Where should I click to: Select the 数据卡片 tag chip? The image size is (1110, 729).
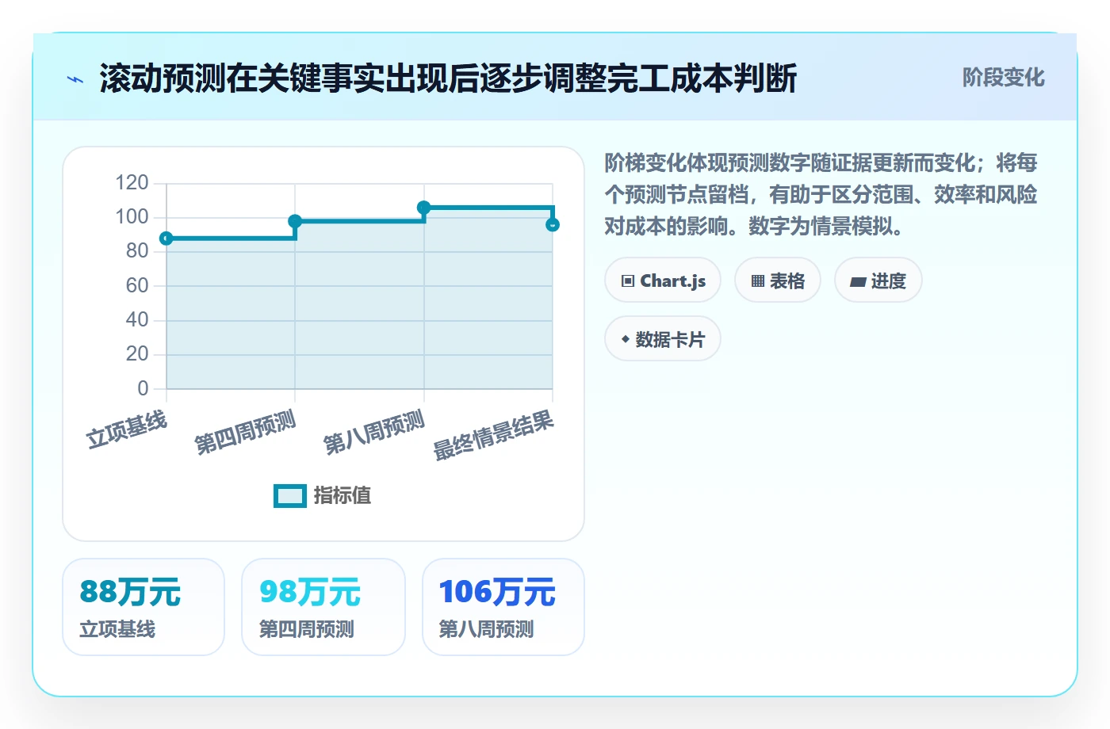663,339
